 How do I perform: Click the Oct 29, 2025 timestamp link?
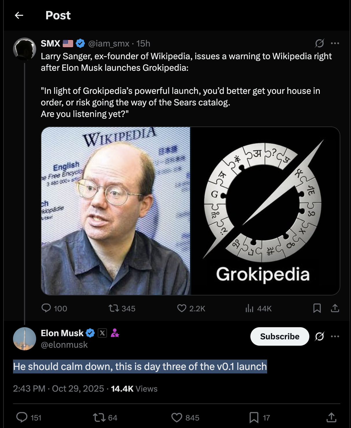pyautogui.click(x=76, y=388)
